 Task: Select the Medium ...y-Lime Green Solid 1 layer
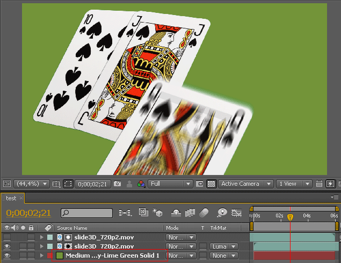coord(112,255)
